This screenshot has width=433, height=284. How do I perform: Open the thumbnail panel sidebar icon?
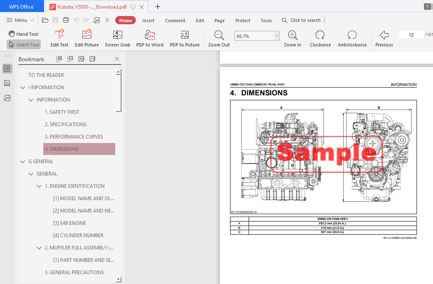pos(7,83)
